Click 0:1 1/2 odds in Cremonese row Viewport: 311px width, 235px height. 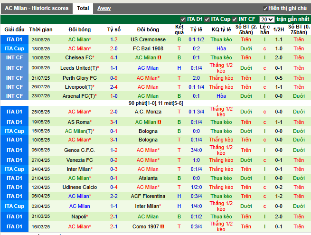196,39
